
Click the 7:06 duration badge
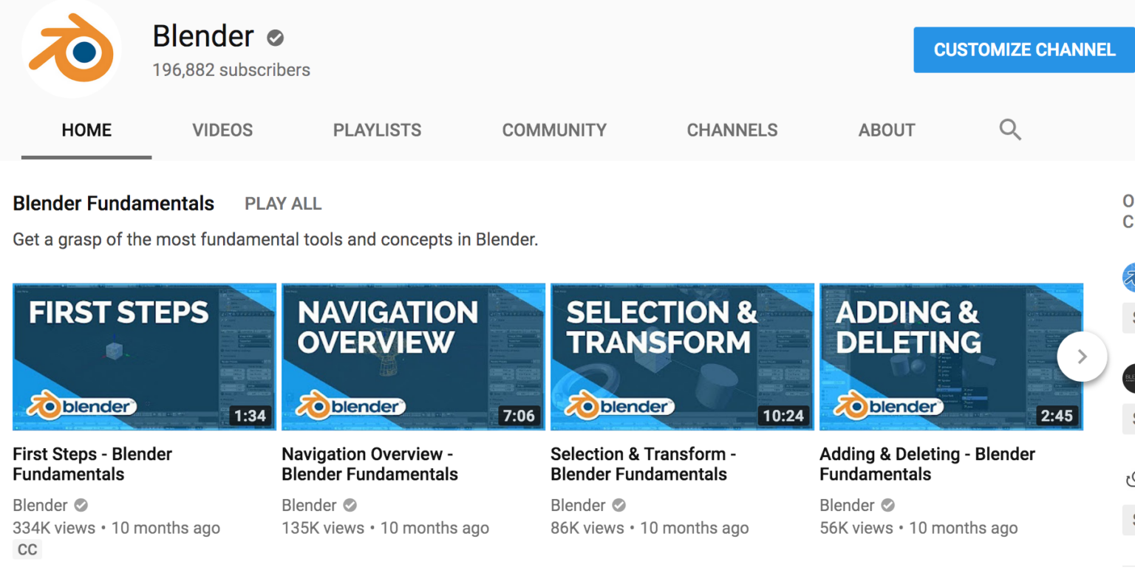[x=519, y=416]
